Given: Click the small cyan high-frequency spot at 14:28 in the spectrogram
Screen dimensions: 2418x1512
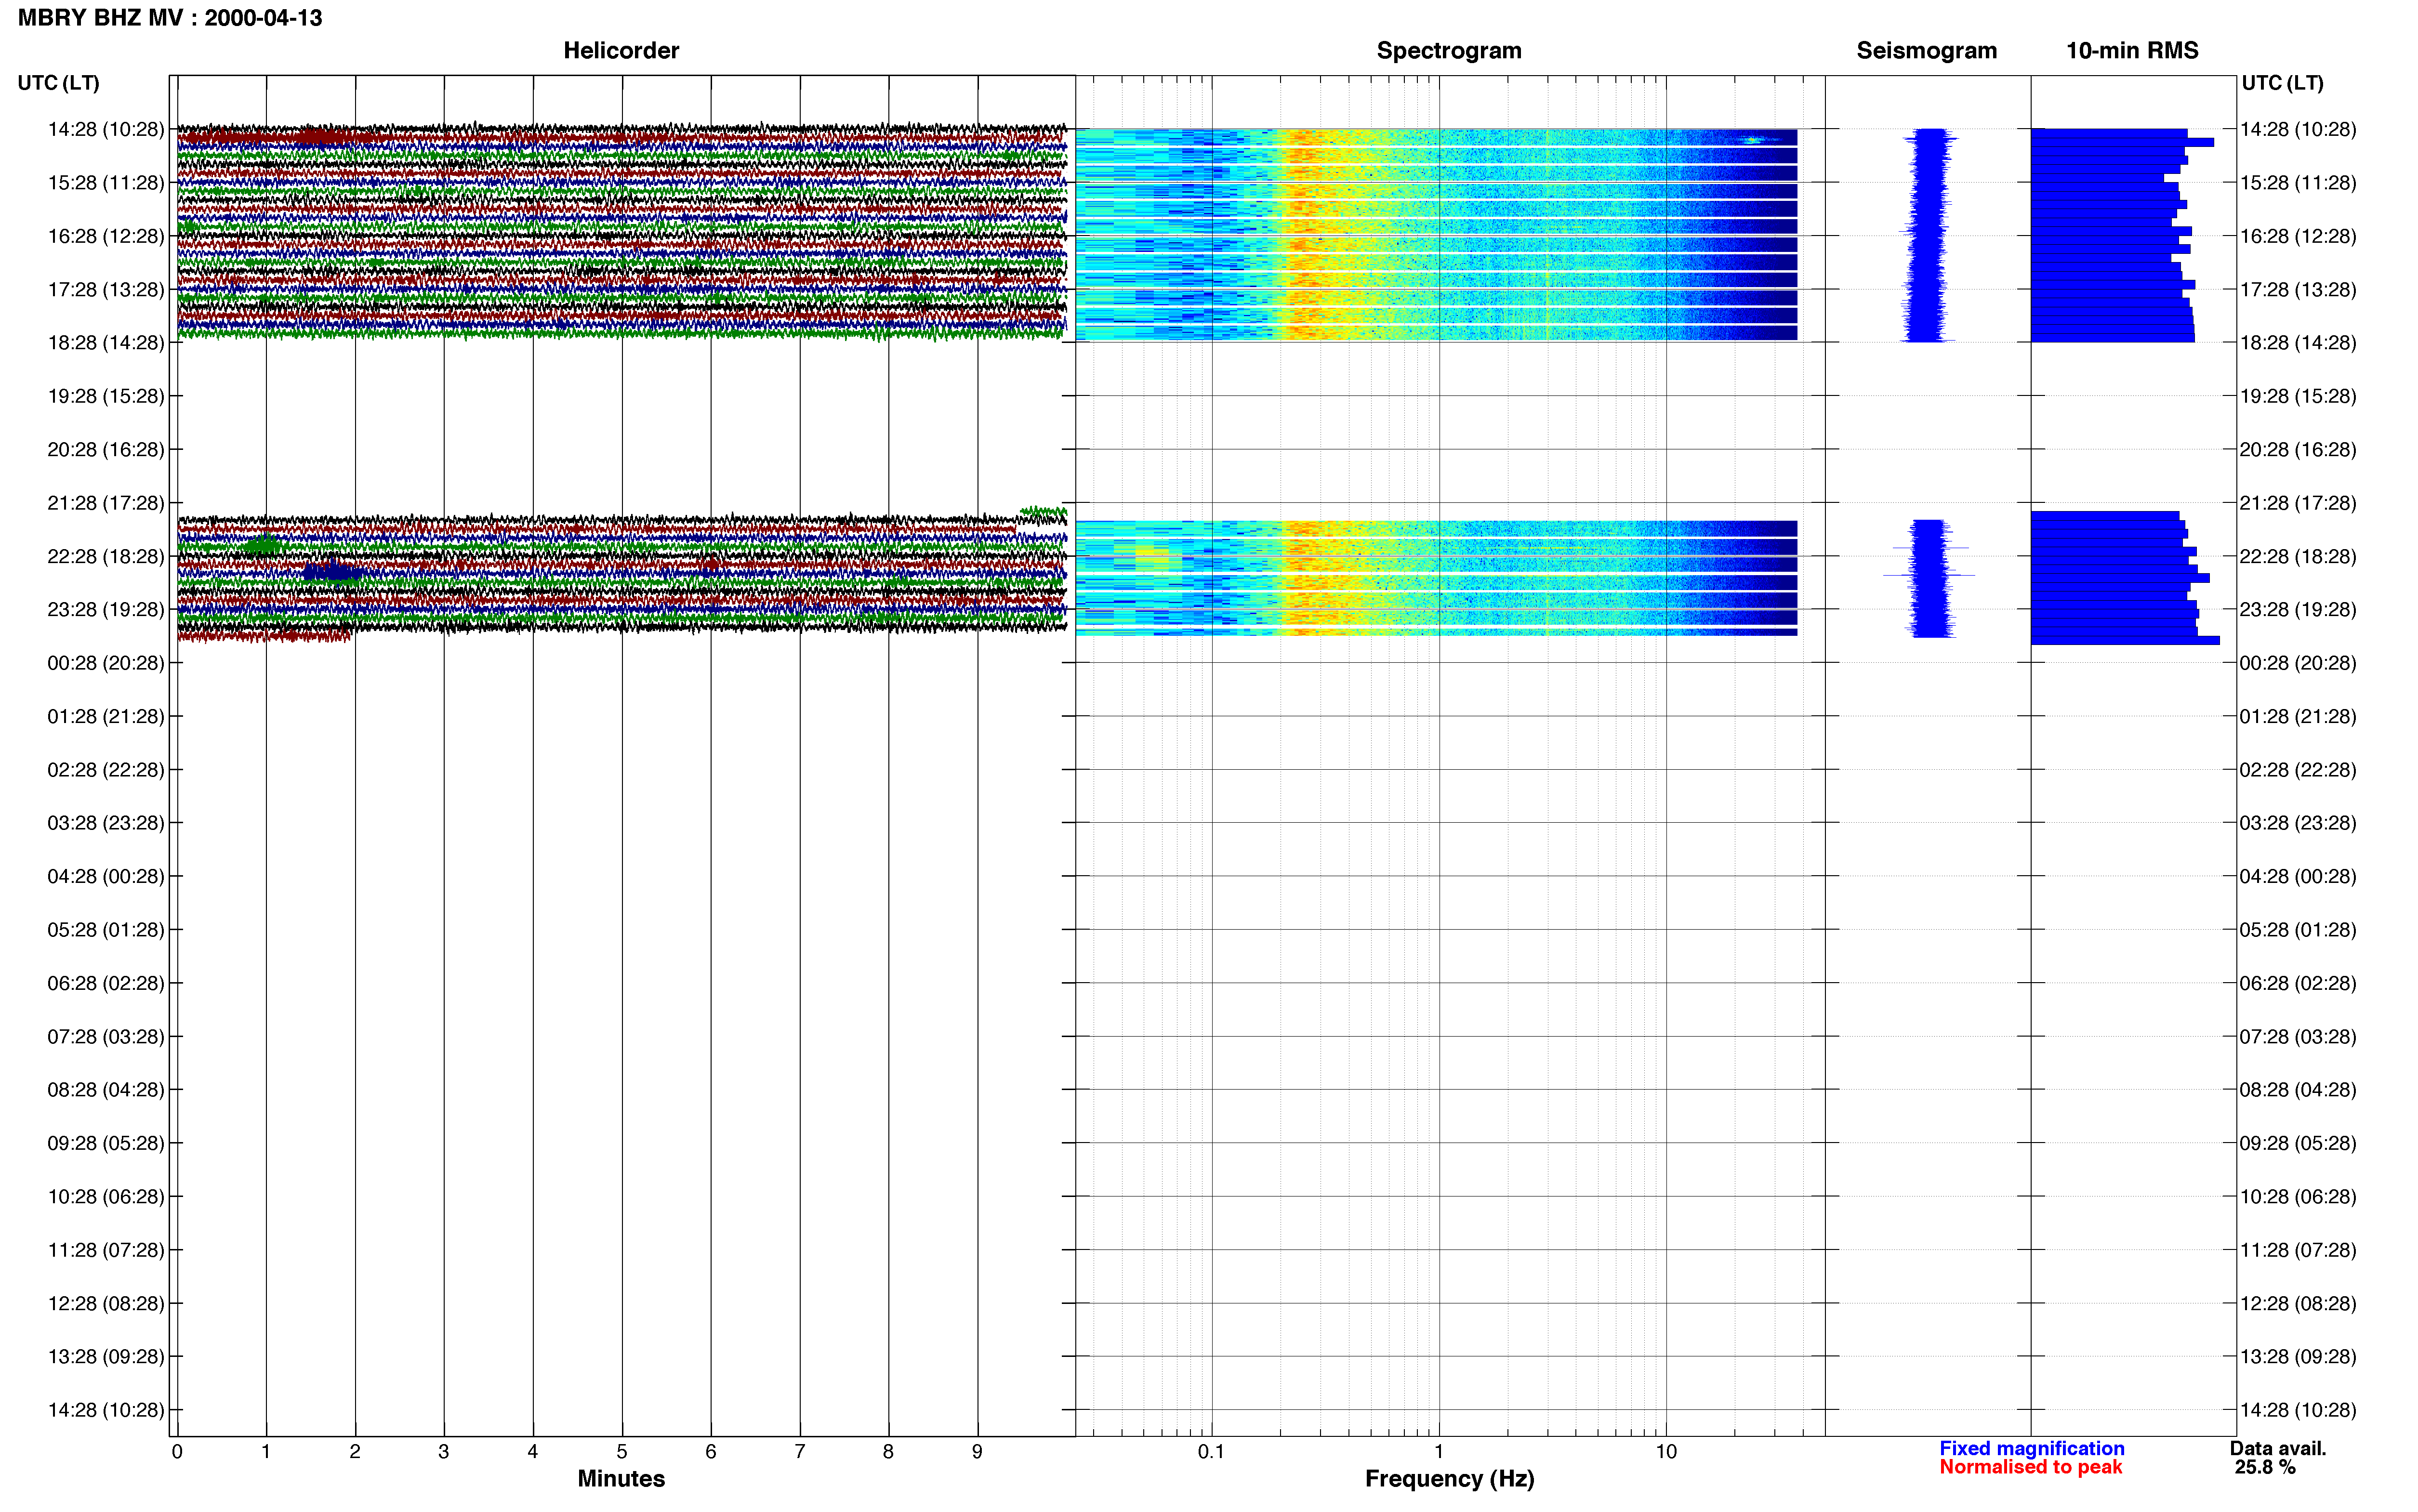Looking at the screenshot, I should pyautogui.click(x=1752, y=140).
